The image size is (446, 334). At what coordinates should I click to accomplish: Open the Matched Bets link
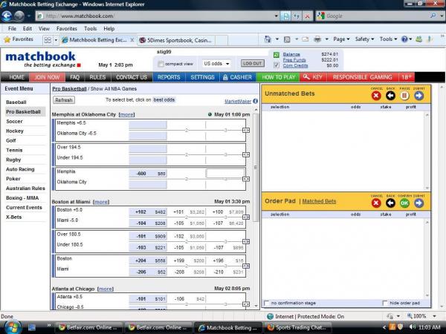(x=319, y=201)
